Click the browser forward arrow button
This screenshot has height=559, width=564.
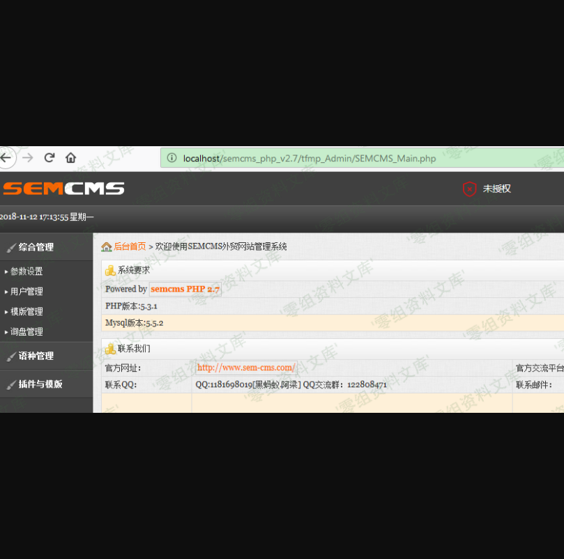point(28,158)
